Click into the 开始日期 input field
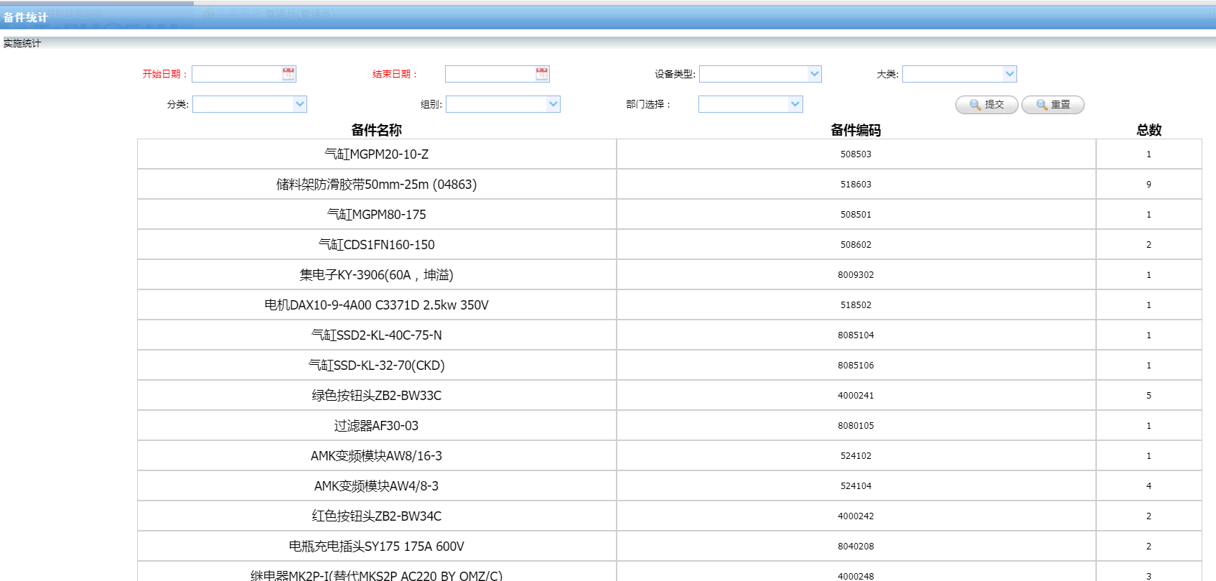The image size is (1216, 581). click(x=237, y=74)
